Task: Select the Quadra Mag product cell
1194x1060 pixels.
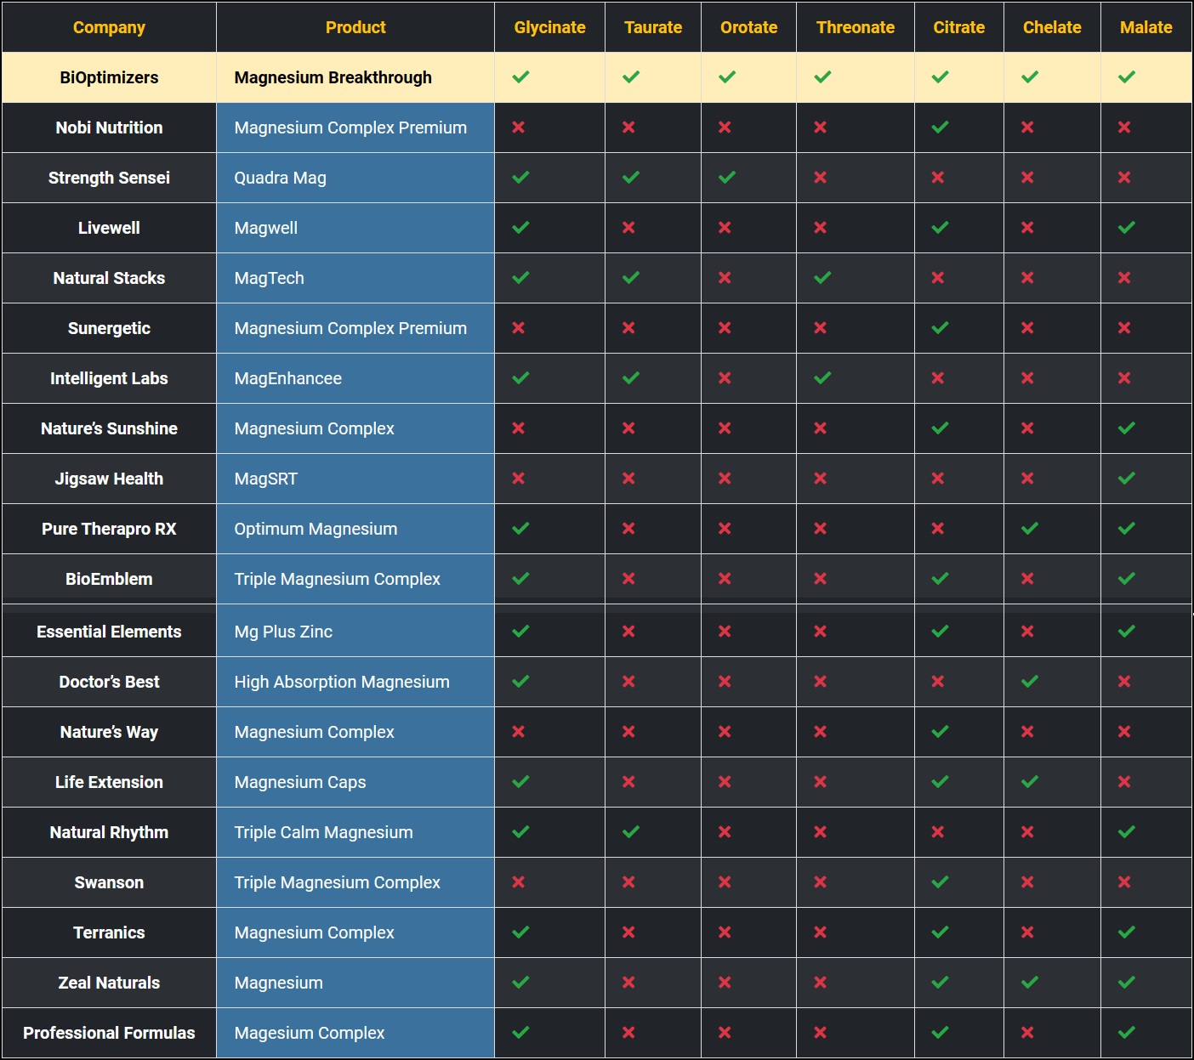Action: pos(355,178)
